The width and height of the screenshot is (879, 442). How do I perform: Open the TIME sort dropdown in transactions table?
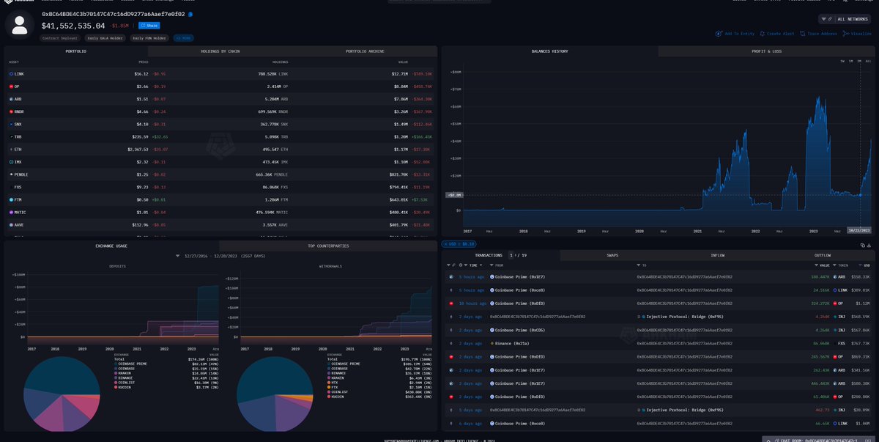click(476, 265)
